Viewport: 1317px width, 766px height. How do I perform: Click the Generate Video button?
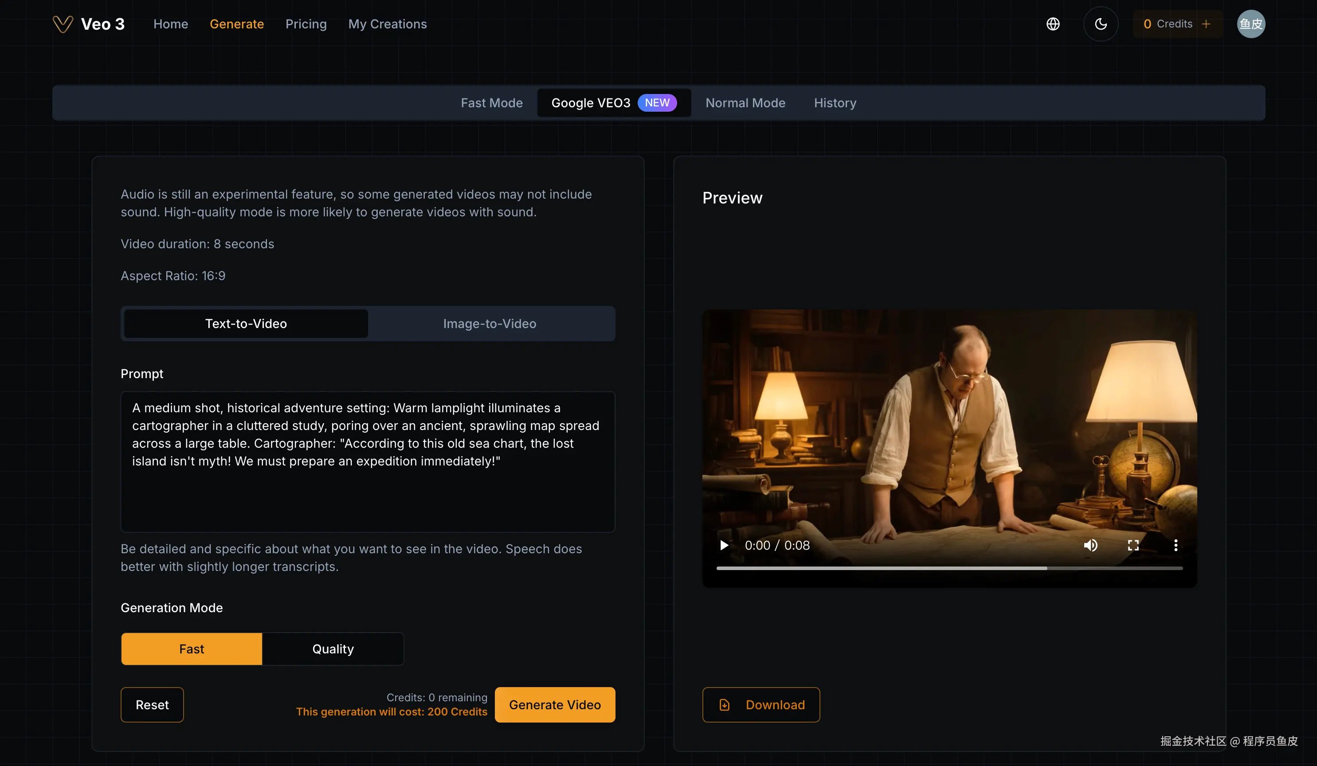554,705
